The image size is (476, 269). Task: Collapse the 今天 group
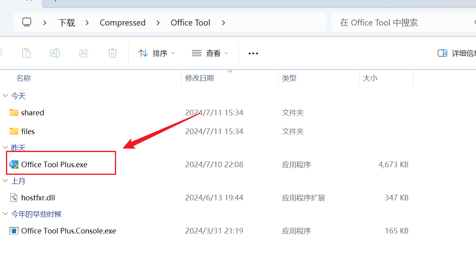5,96
